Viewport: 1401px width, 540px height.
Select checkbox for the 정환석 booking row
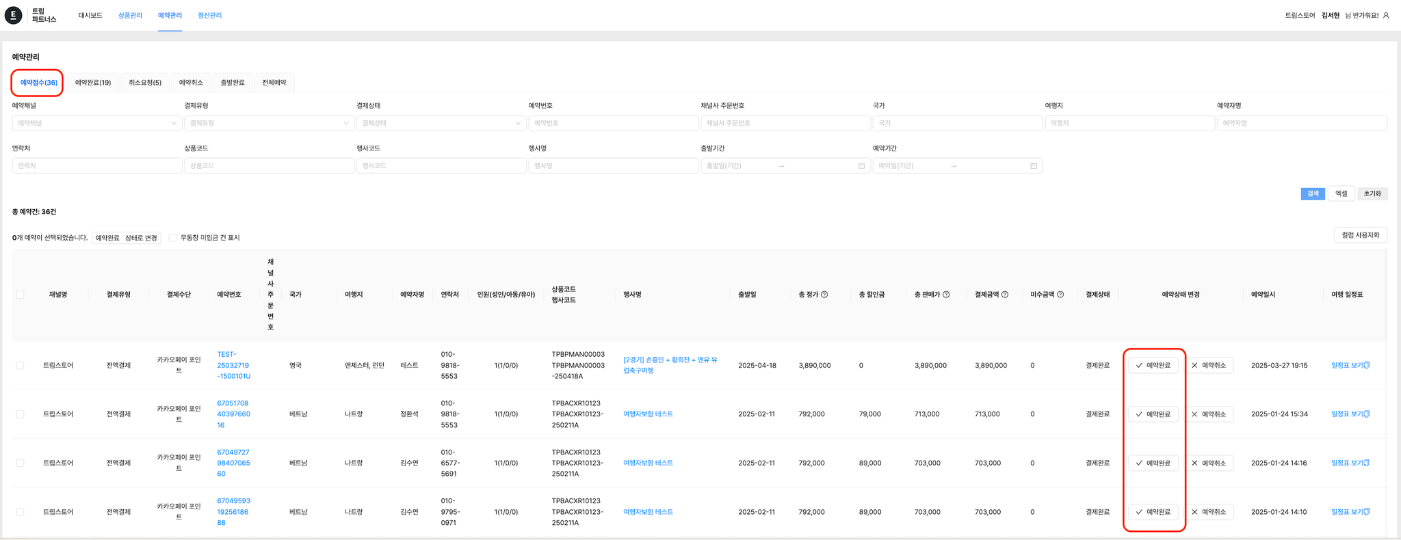pos(20,414)
